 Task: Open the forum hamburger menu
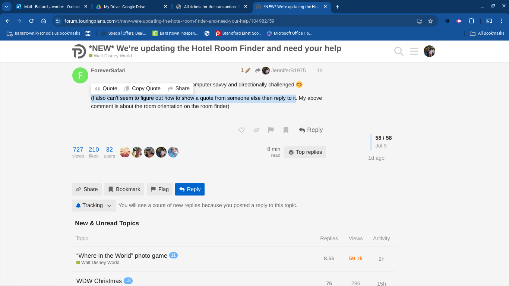414,51
